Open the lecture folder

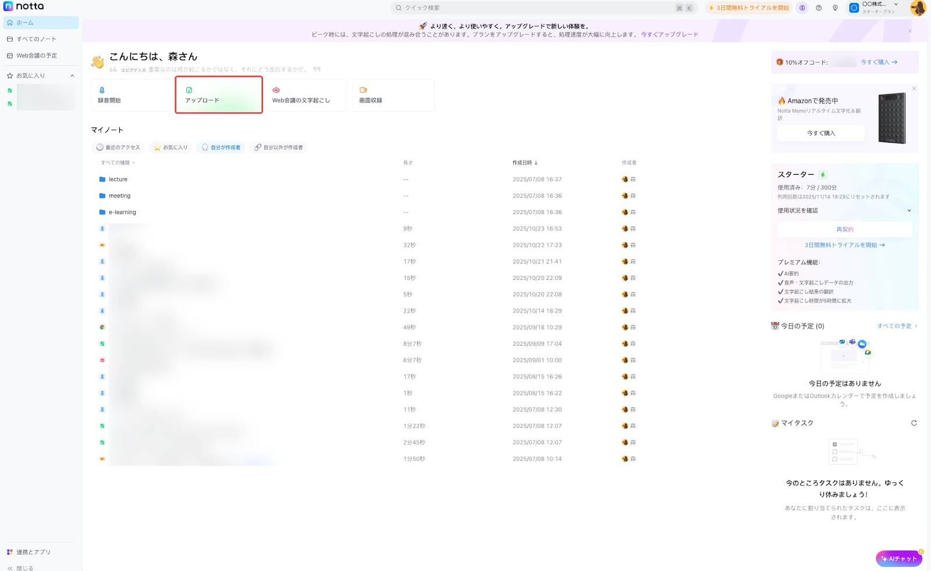point(118,179)
